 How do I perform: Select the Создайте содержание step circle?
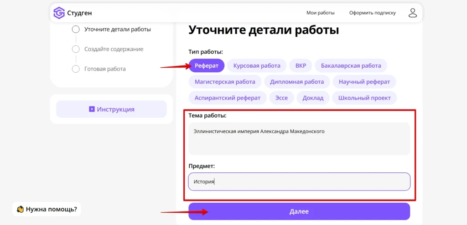pos(76,49)
